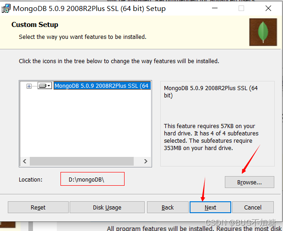The width and height of the screenshot is (283, 231).
Task: Click the MongoDB leaf logo image
Action: (x=263, y=32)
